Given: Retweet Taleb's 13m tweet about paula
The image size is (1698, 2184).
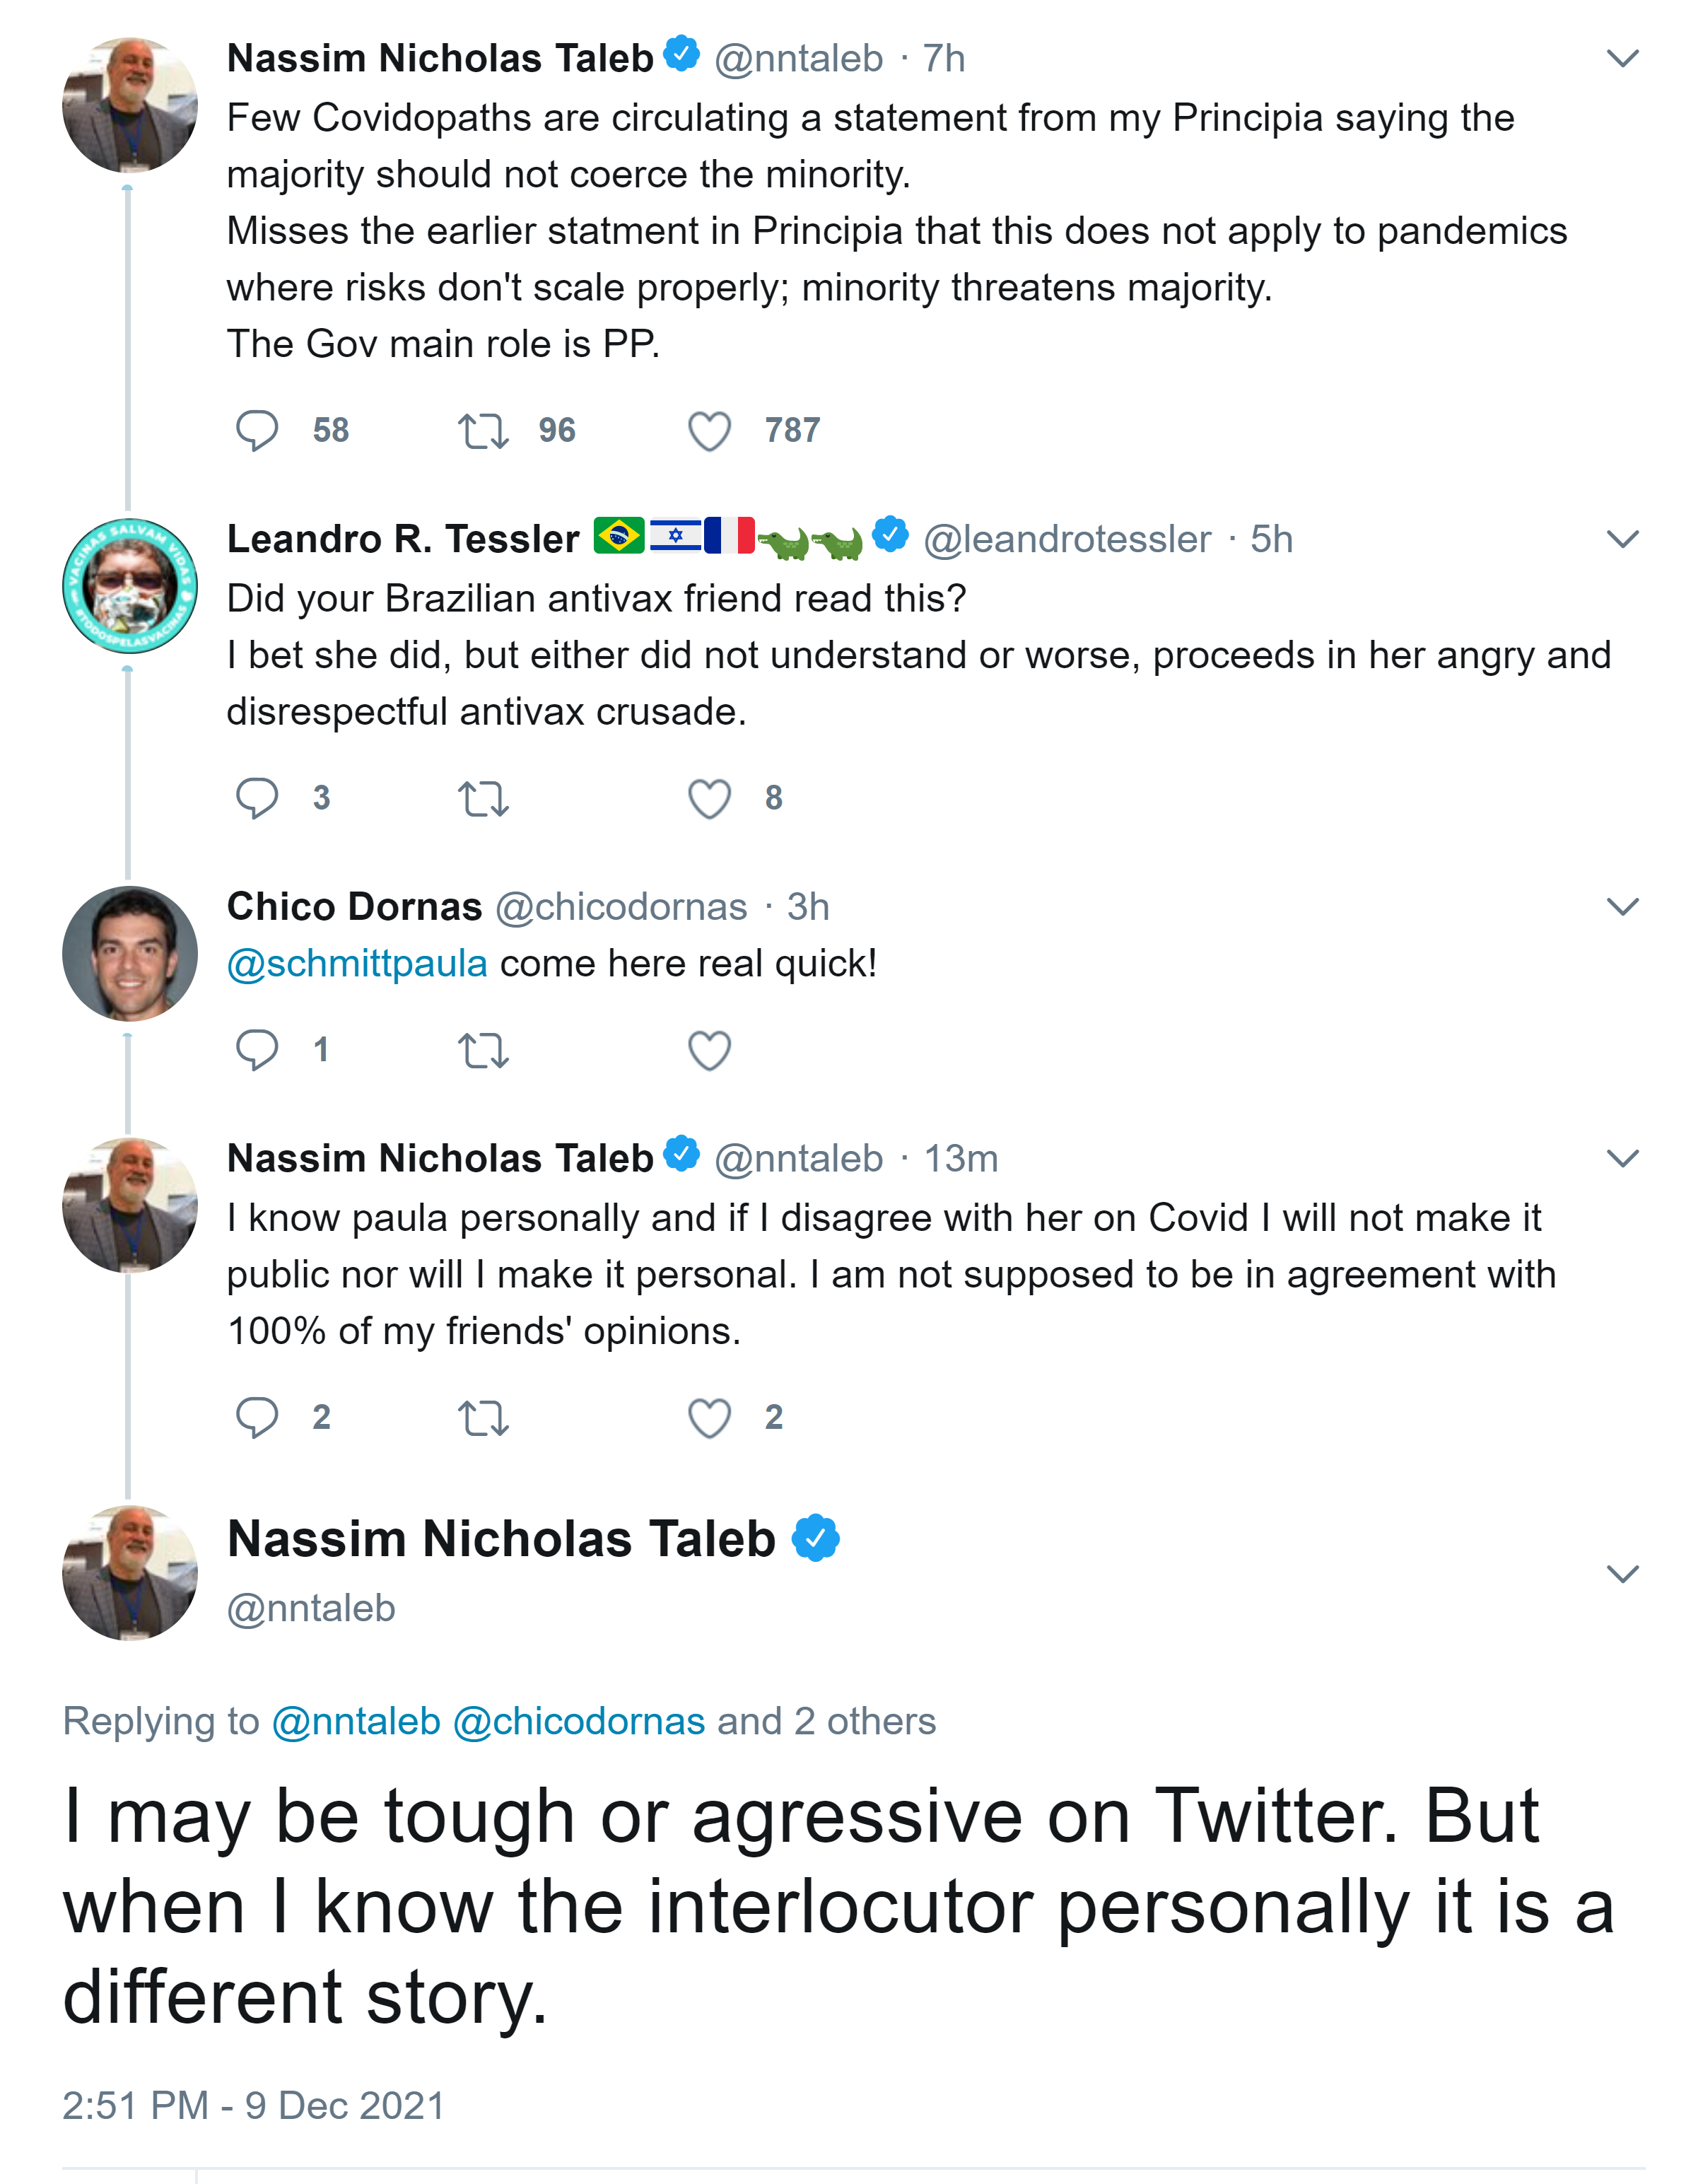Looking at the screenshot, I should click(x=483, y=1417).
